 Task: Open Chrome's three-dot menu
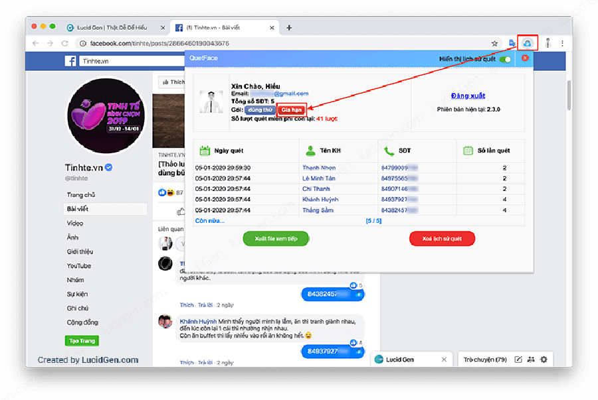pyautogui.click(x=562, y=43)
